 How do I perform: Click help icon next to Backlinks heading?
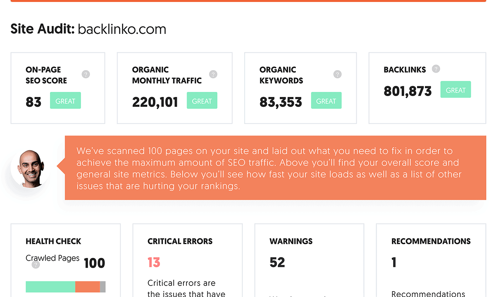pos(436,69)
